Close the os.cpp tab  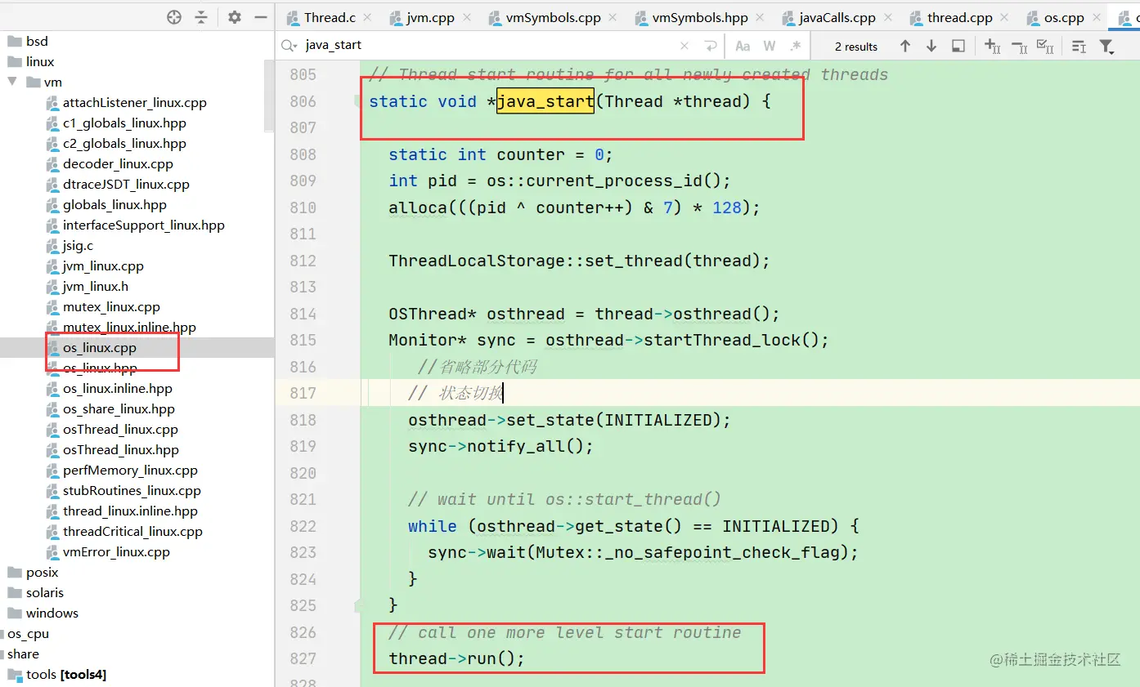1097,17
